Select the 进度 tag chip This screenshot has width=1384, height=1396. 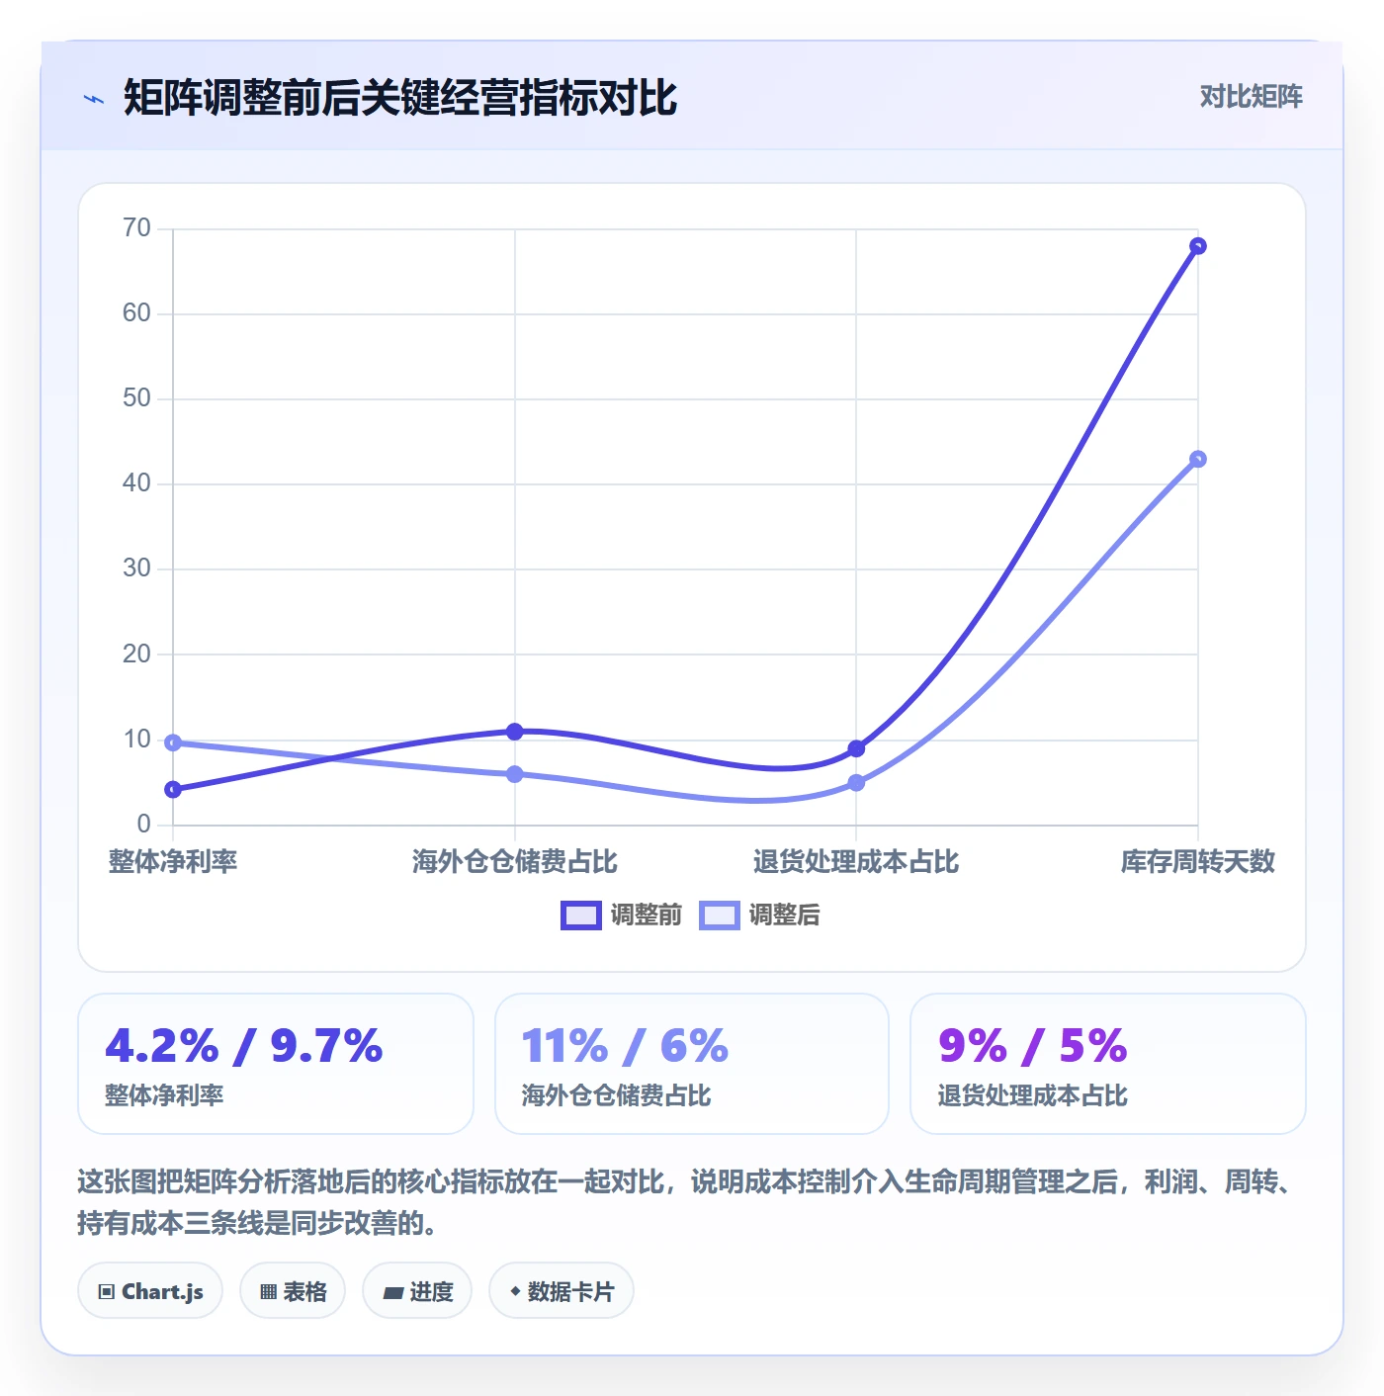point(417,1290)
